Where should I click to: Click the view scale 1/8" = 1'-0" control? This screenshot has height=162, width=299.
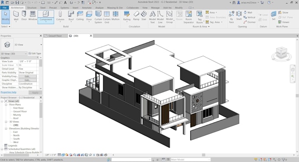click(51, 155)
